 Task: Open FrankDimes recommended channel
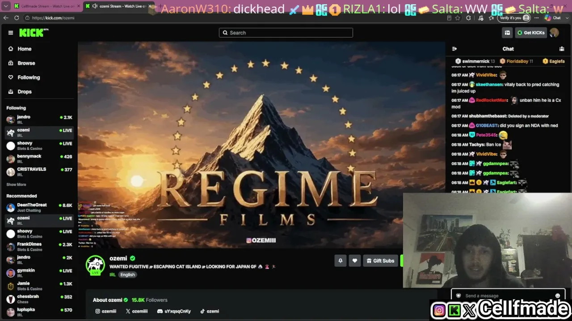tap(39, 247)
